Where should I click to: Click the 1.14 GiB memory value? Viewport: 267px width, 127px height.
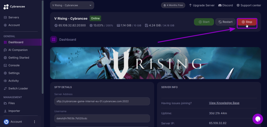tap(126, 25)
